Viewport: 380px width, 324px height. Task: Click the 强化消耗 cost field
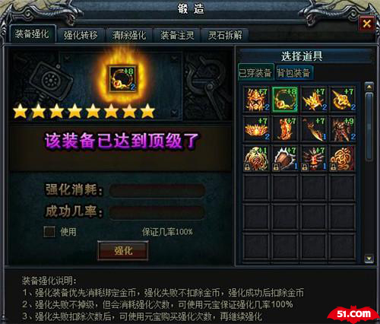157,190
